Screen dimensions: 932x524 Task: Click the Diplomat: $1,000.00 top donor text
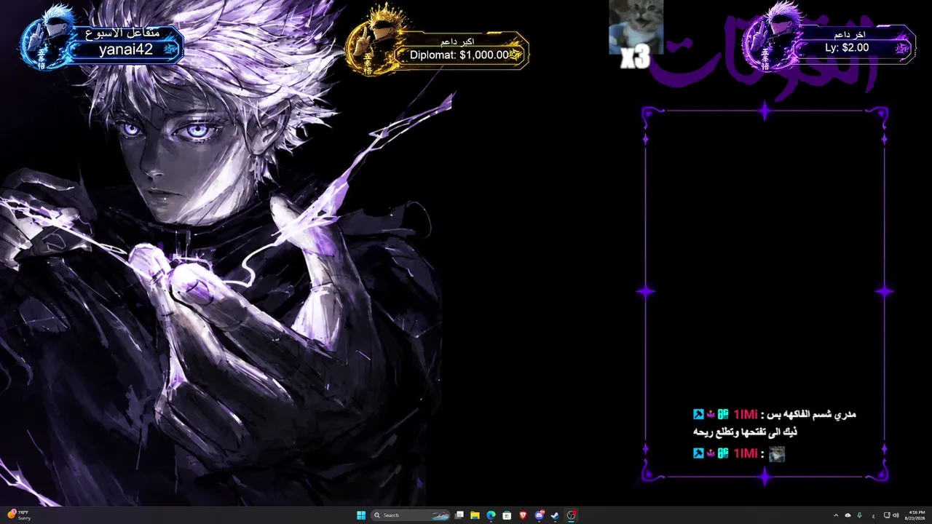pyautogui.click(x=459, y=55)
